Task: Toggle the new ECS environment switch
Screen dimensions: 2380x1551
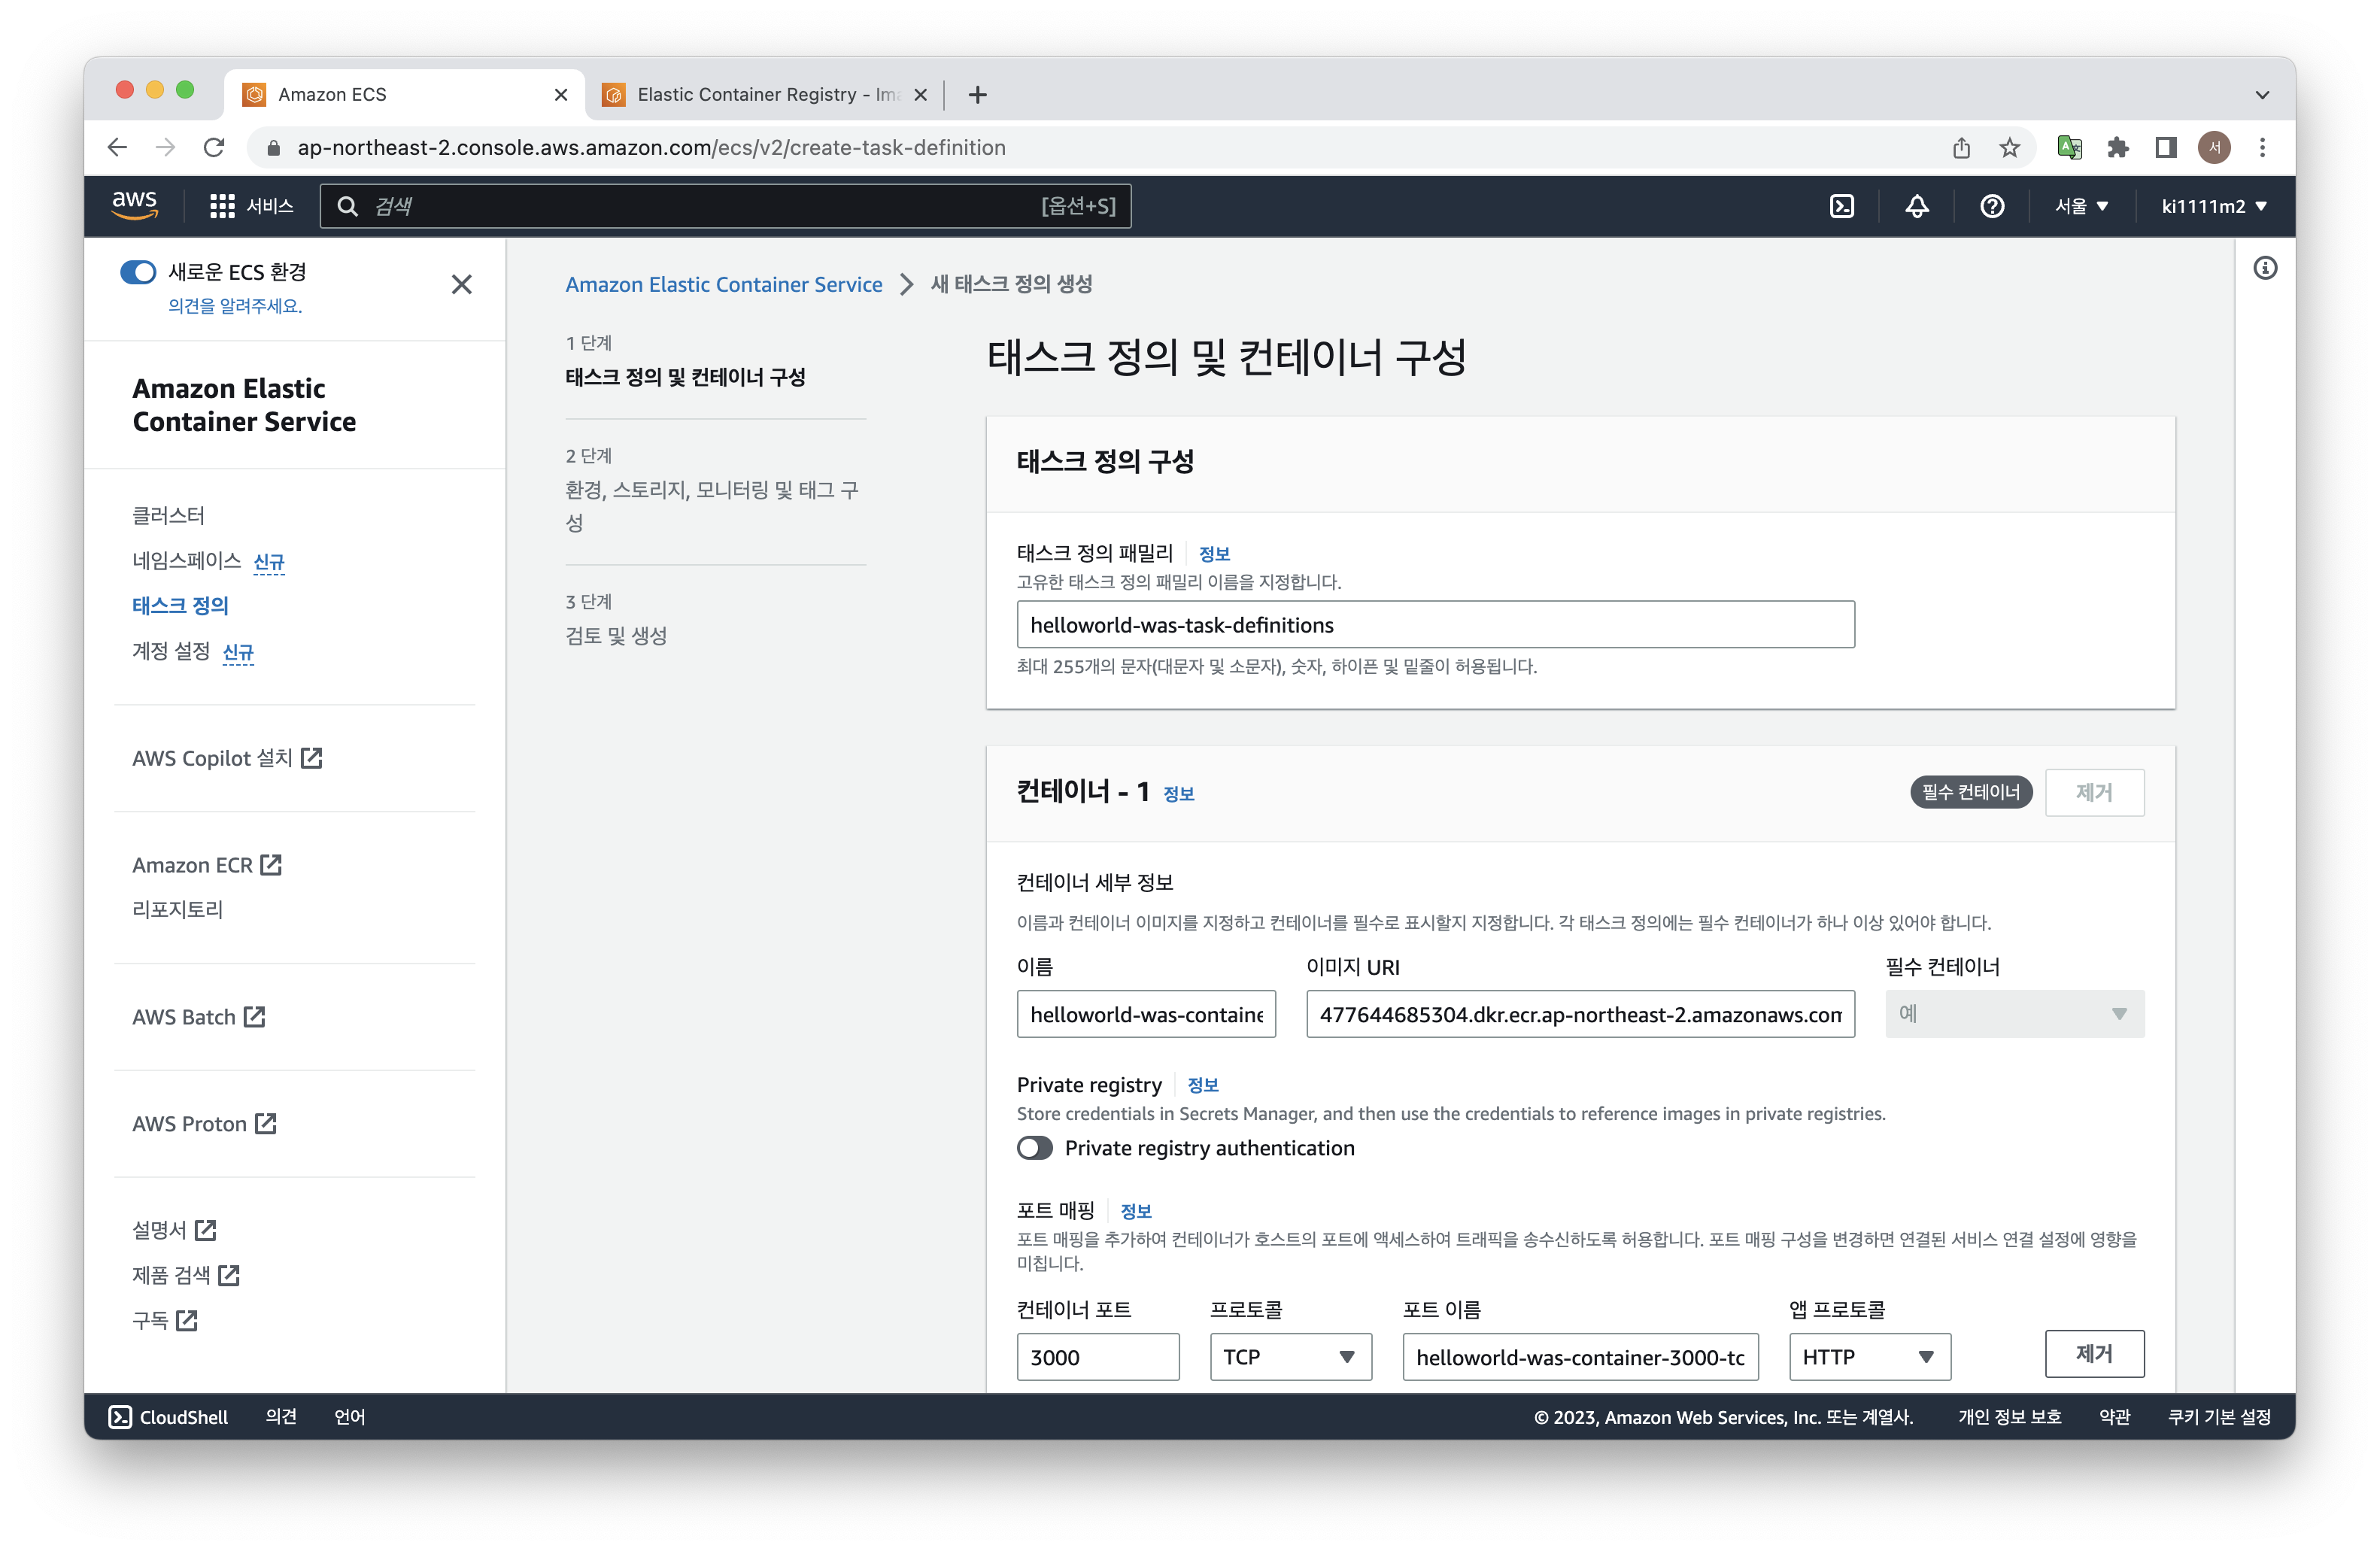Action: click(x=138, y=272)
